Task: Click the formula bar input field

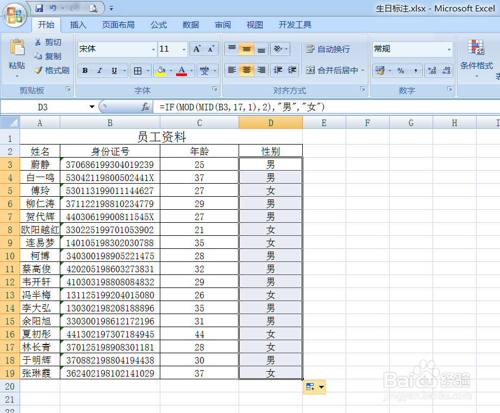Action: point(327,107)
